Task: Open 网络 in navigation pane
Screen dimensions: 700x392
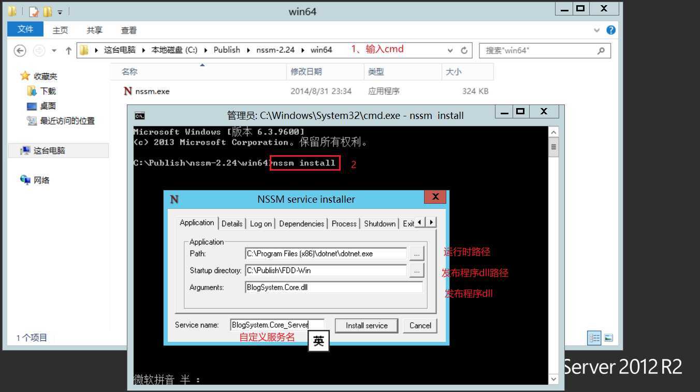Action: point(41,180)
